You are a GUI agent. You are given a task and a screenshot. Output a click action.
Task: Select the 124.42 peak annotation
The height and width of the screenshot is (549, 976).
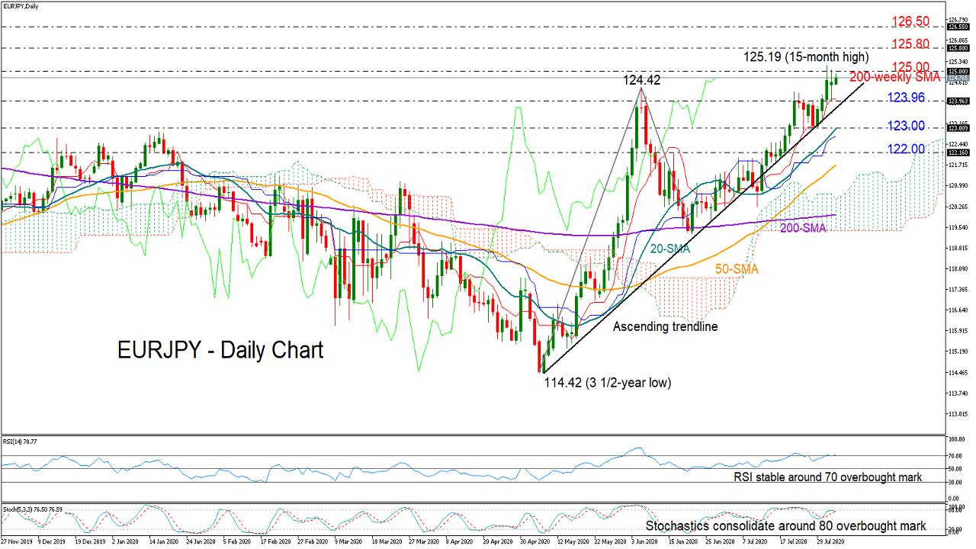pyautogui.click(x=640, y=79)
